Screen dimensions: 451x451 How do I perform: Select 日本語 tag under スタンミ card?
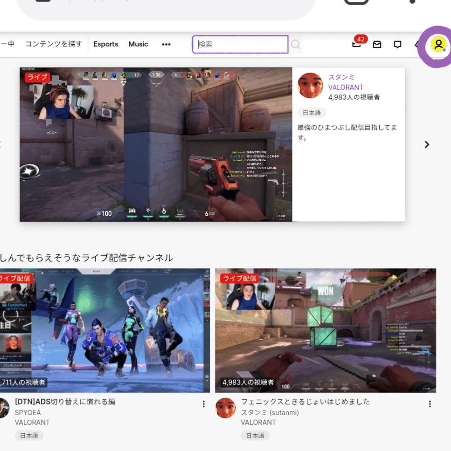(x=255, y=436)
